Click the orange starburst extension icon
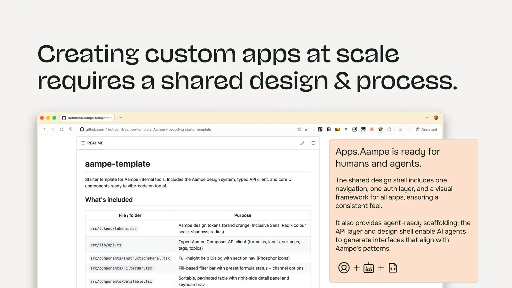Screen dimensions: 512x288 [372, 129]
